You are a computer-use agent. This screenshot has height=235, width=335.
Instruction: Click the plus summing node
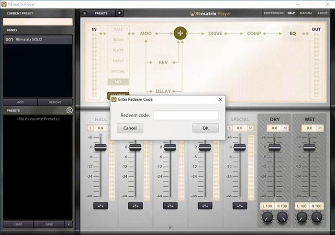pyautogui.click(x=180, y=33)
